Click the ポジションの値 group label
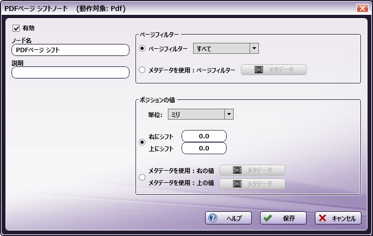 click(x=157, y=100)
